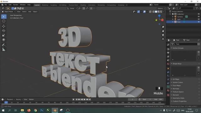Toggle the camera view icon
201x113 pixels.
(x=163, y=35)
